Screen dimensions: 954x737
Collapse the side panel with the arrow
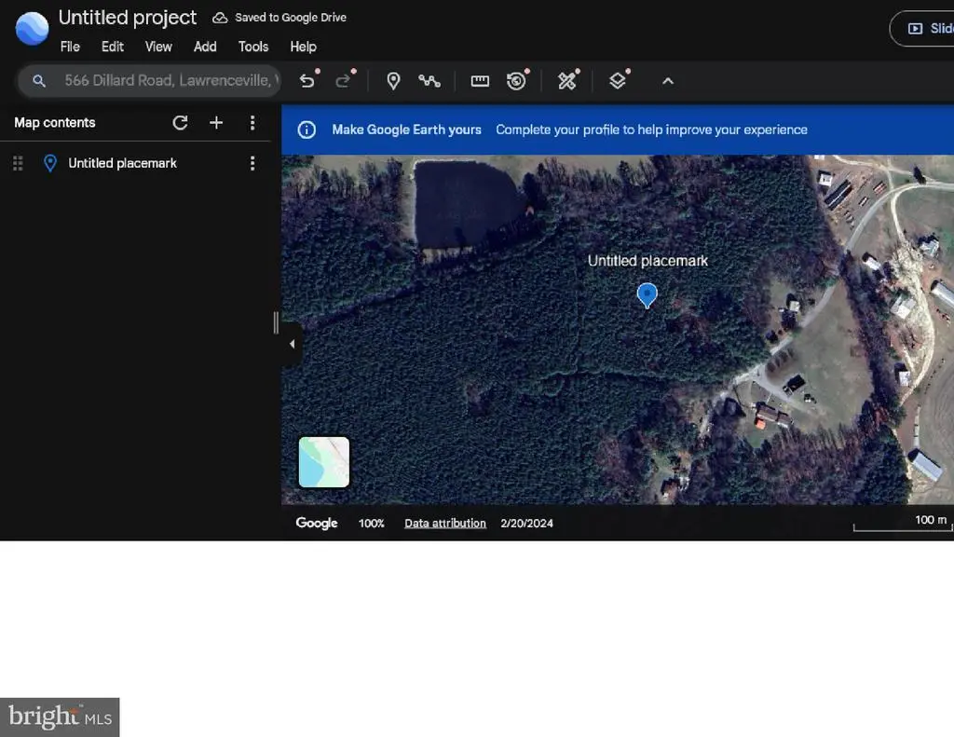pyautogui.click(x=292, y=344)
